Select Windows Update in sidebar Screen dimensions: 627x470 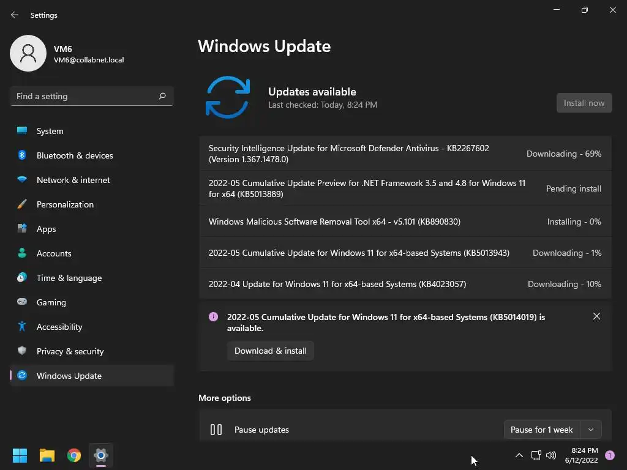point(92,376)
